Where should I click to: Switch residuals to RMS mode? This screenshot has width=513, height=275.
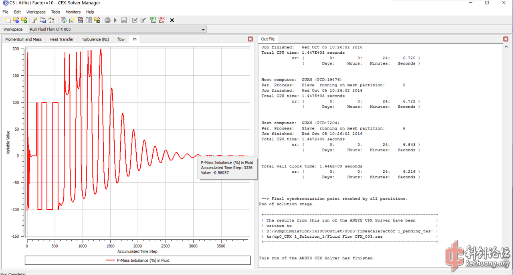[153, 20]
